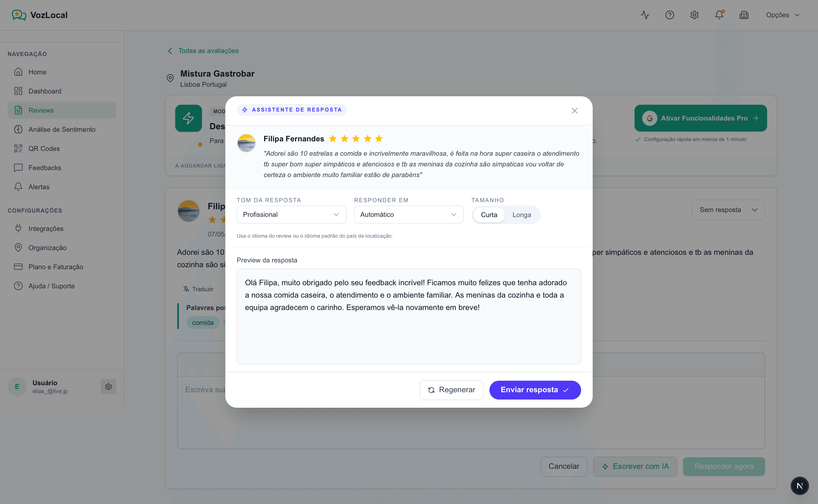
Task: Open Ajuda / Suporte page
Action: 62,286
